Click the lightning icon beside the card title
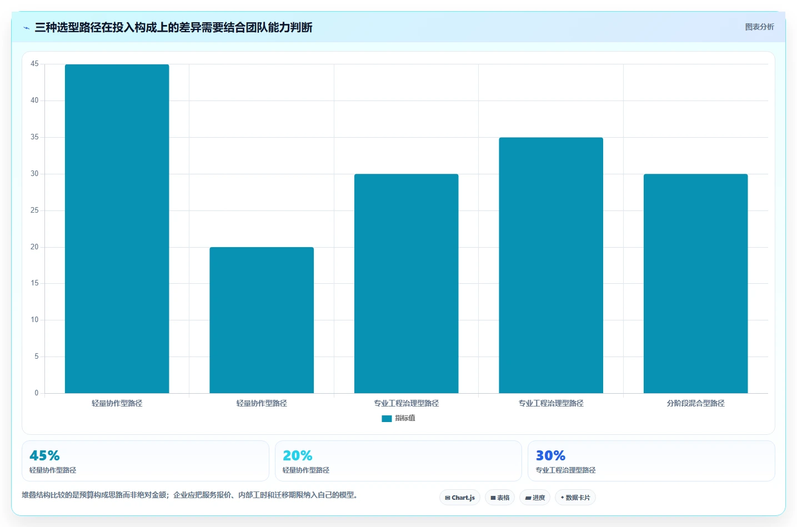This screenshot has height=527, width=797. (x=26, y=28)
